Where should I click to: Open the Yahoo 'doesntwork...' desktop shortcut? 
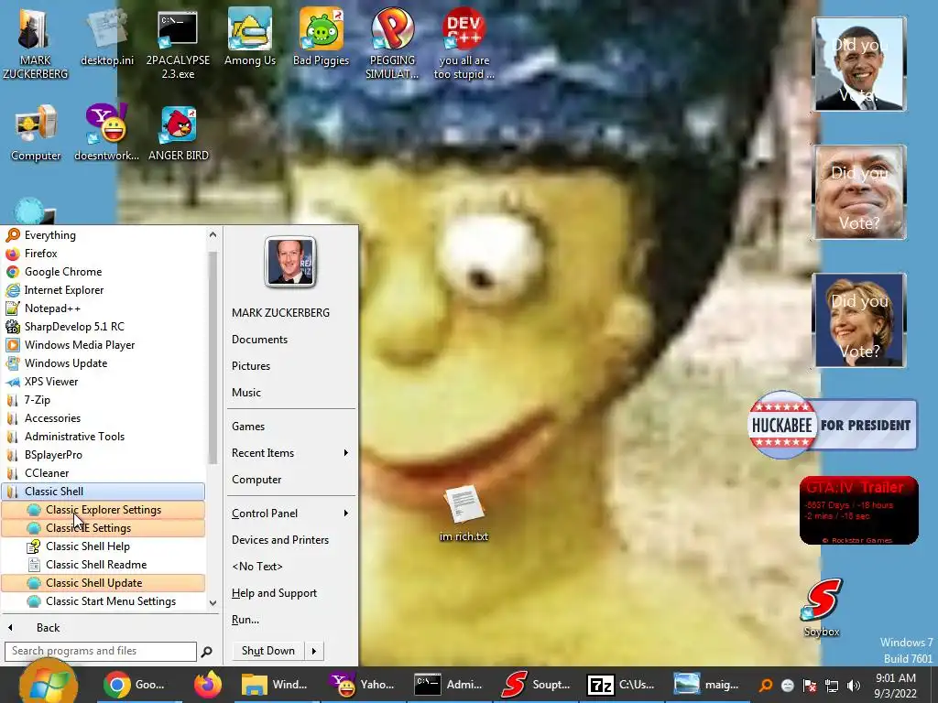(x=106, y=133)
